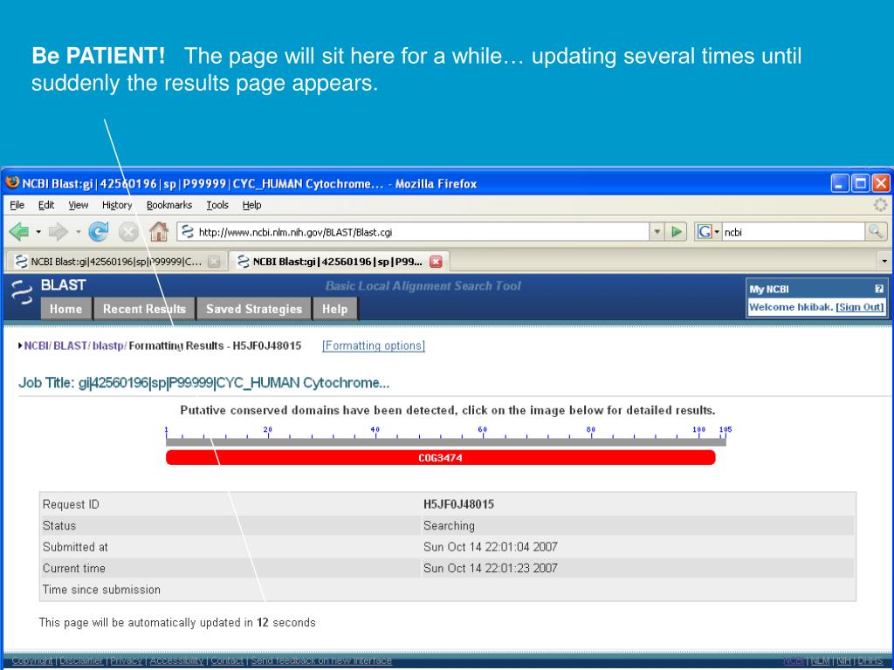Open the Back button history dropdown
The width and height of the screenshot is (894, 670).
(38, 232)
